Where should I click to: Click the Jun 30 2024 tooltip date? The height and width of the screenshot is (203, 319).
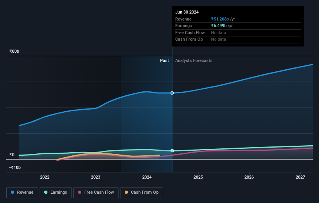pyautogui.click(x=187, y=12)
